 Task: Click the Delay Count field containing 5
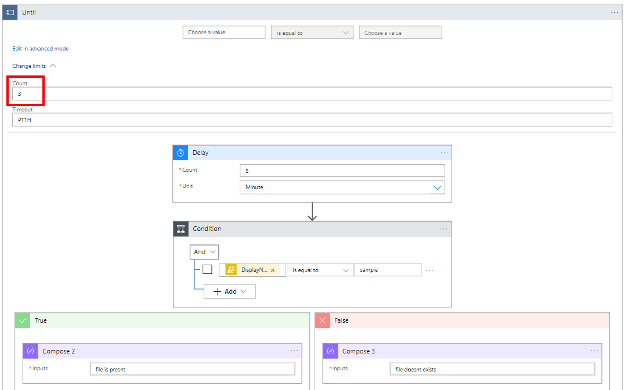342,171
